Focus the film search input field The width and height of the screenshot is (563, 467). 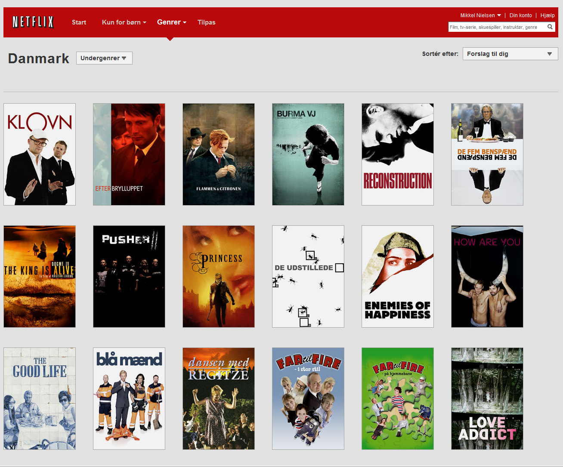tap(497, 27)
